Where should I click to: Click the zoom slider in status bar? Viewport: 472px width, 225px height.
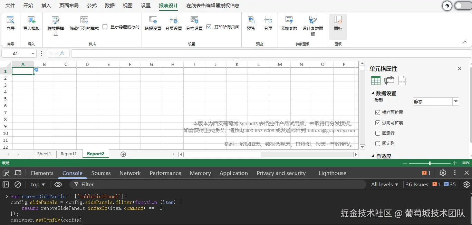coord(430,163)
